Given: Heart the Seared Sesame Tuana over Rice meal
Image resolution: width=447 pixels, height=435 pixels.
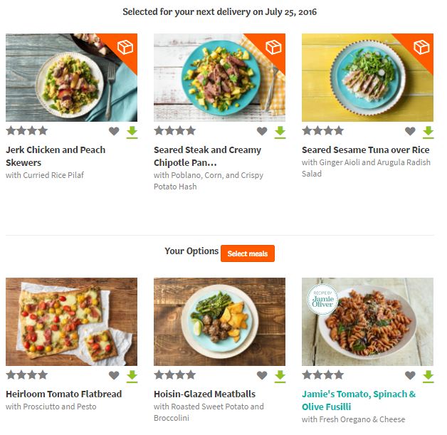Looking at the screenshot, I should [410, 131].
